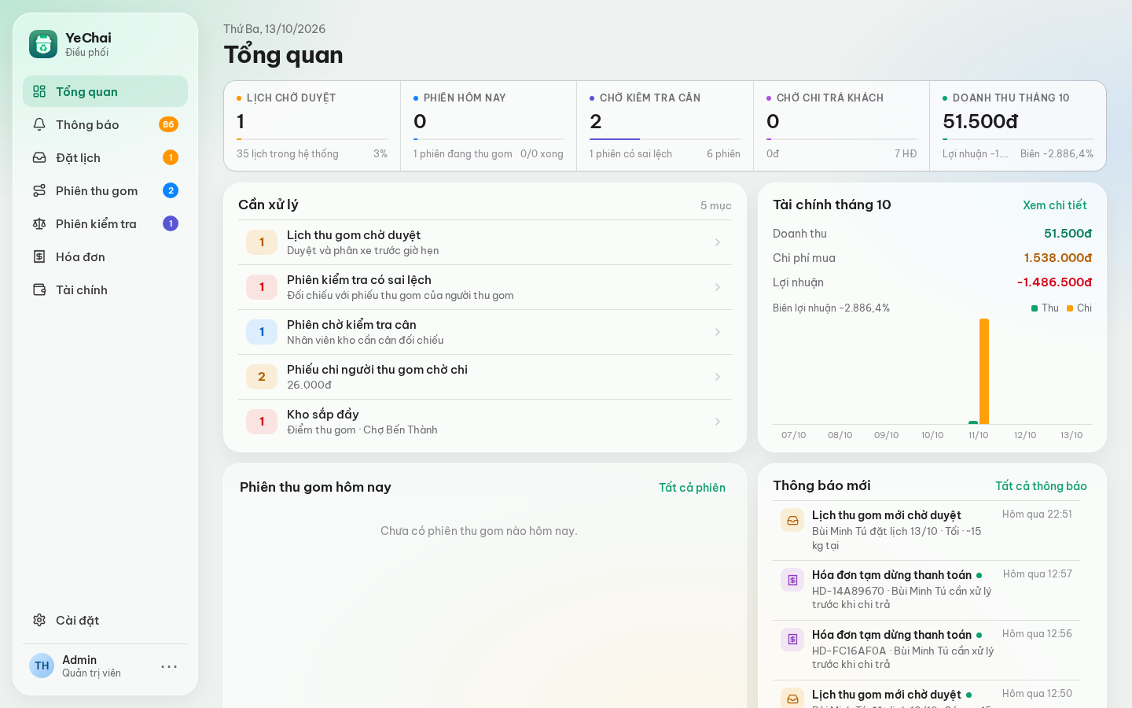Open the Doanh thu tháng 10 card
The image size is (1132, 708).
pos(1018,126)
